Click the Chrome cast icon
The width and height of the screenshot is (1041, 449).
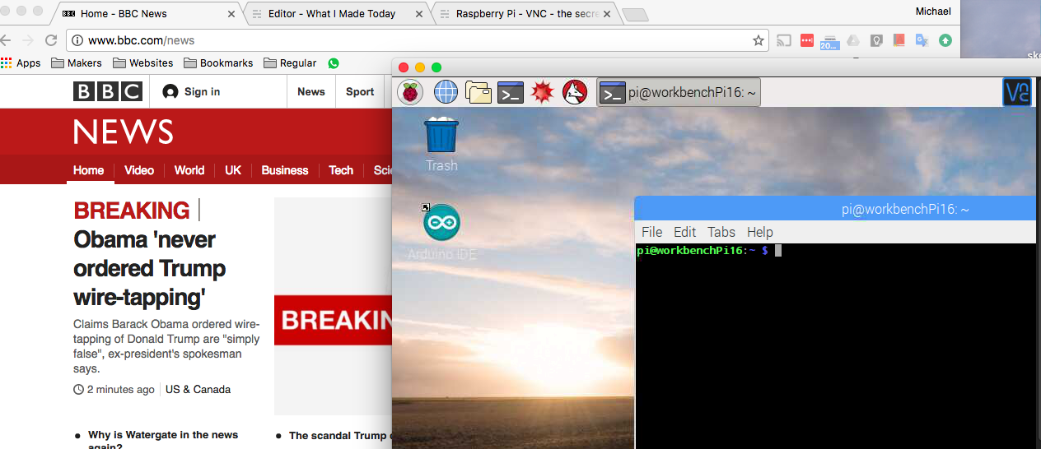point(785,40)
